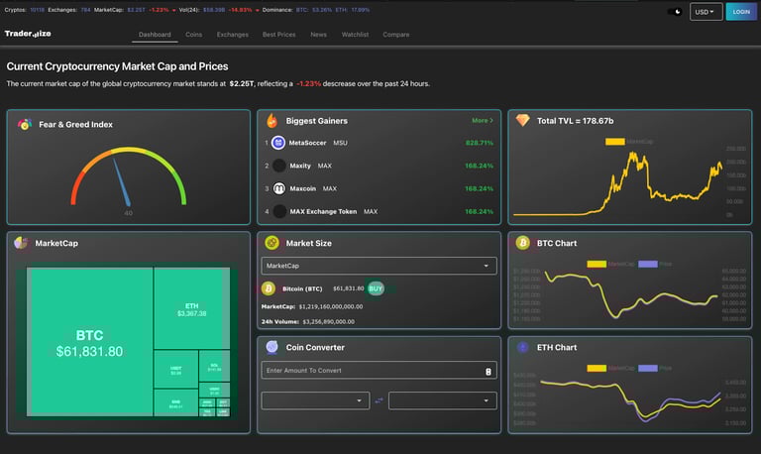761x454 pixels.
Task: Toggle MarketCap legend in TVL chart
Action: (629, 142)
